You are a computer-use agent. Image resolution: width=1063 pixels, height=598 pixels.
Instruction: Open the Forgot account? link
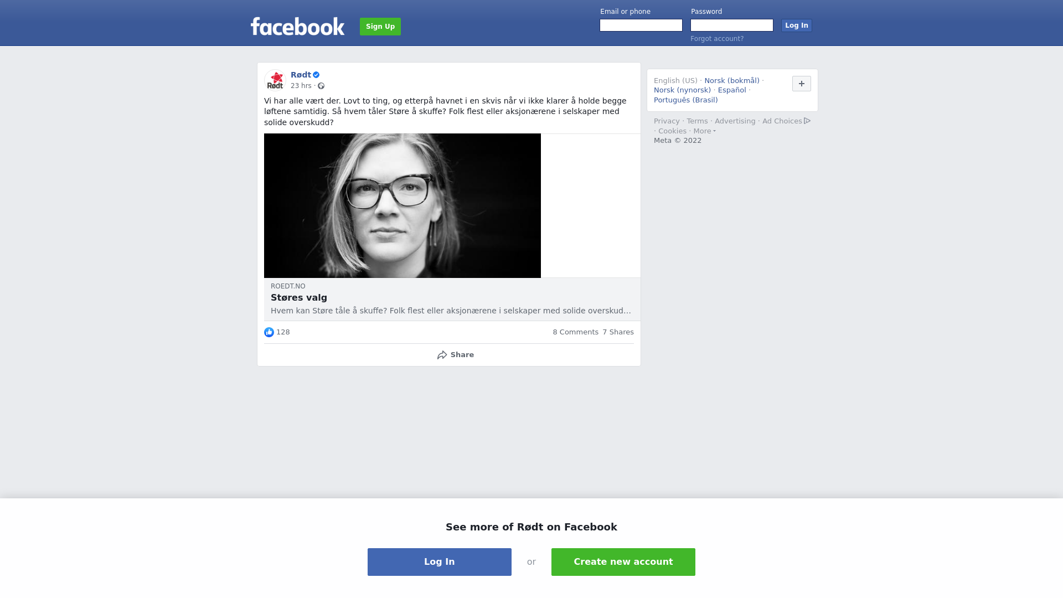[x=717, y=39]
